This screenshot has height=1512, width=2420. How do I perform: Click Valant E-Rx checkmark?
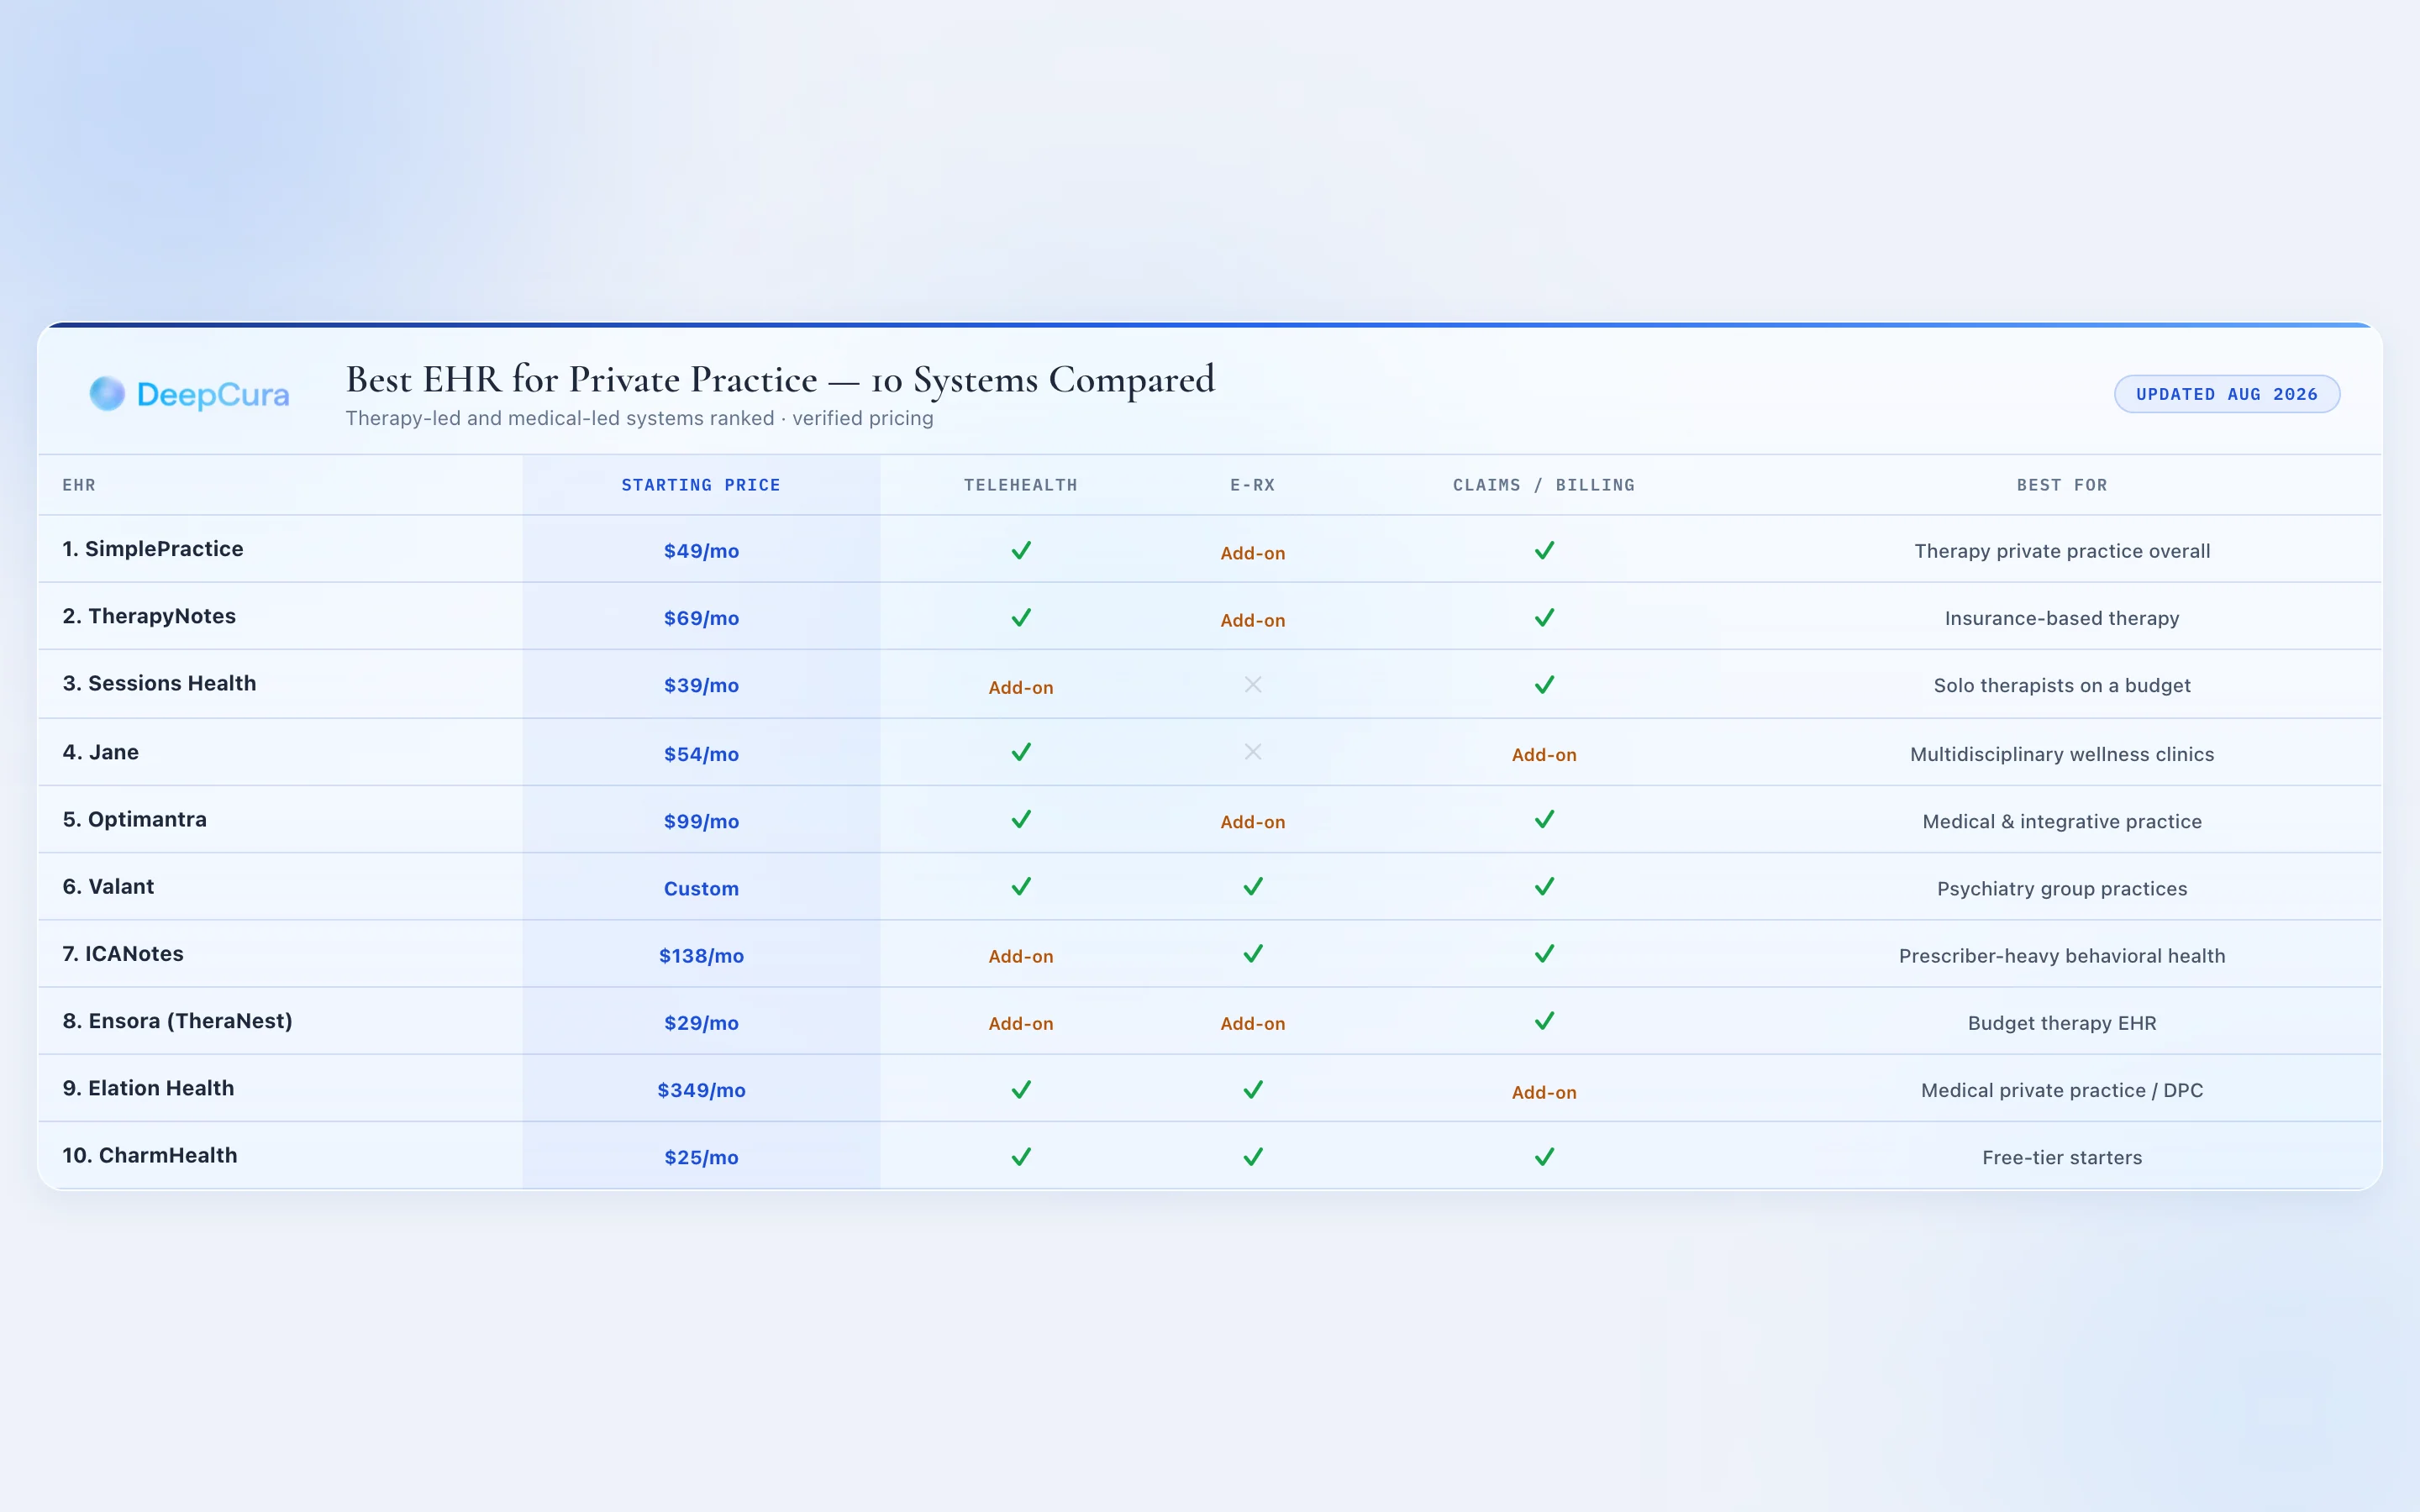pyautogui.click(x=1252, y=886)
